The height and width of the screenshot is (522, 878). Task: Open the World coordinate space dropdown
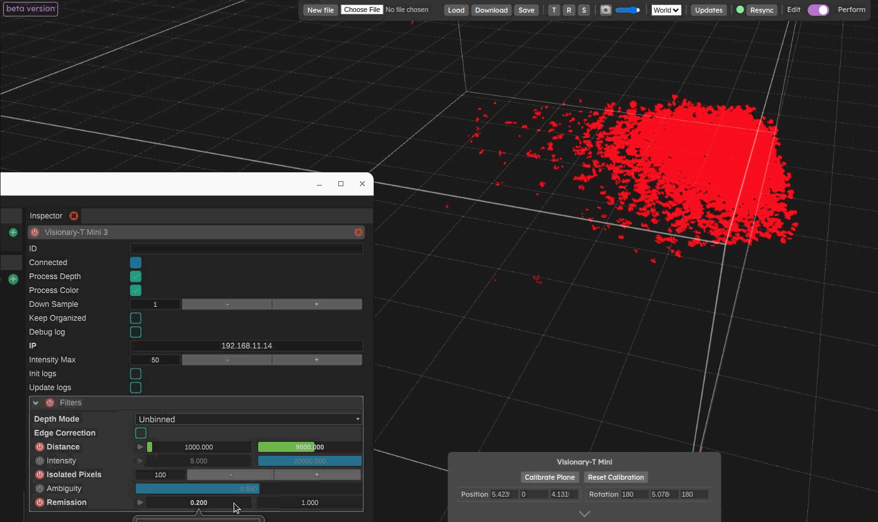[666, 10]
